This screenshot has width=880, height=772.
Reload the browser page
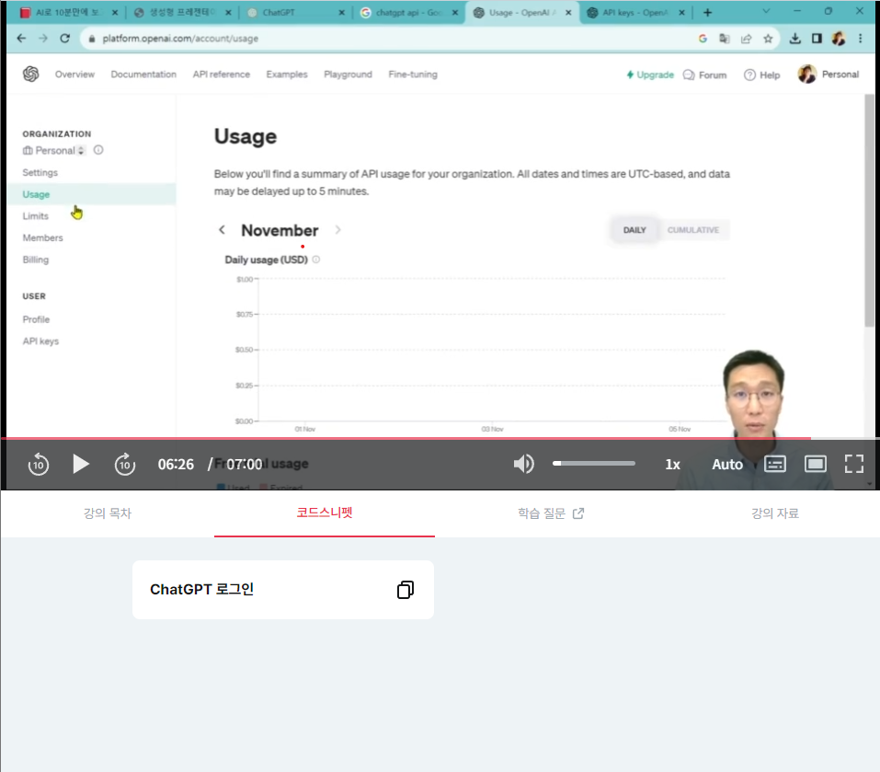(65, 38)
